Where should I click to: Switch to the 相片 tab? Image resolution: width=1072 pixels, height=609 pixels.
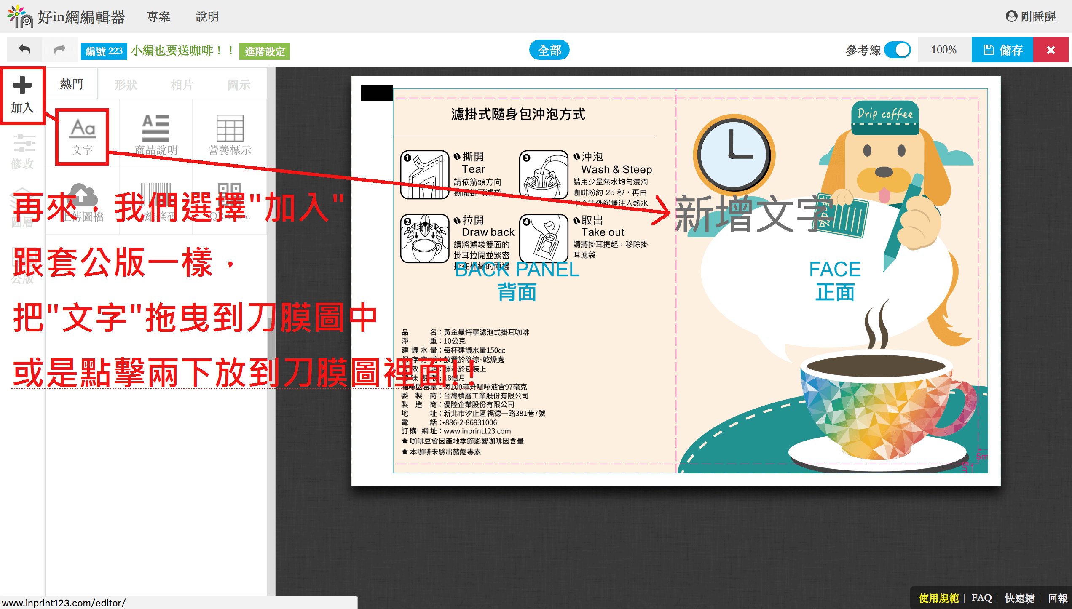click(182, 85)
